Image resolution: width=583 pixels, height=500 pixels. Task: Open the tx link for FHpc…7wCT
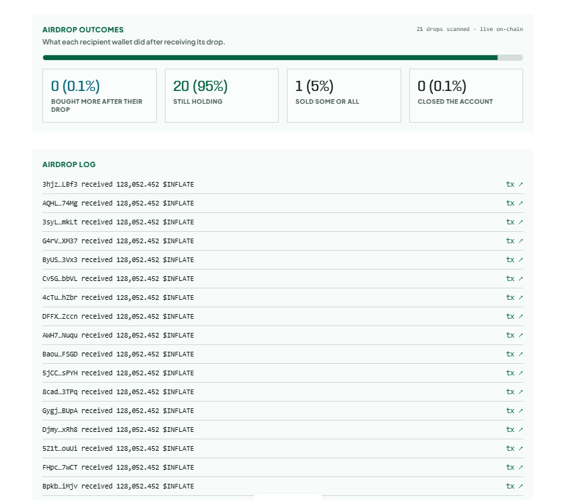514,467
